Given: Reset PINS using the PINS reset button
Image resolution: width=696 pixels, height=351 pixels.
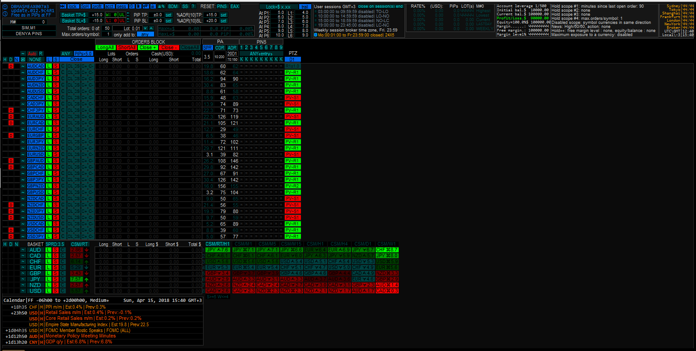Looking at the screenshot, I should (222, 6).
